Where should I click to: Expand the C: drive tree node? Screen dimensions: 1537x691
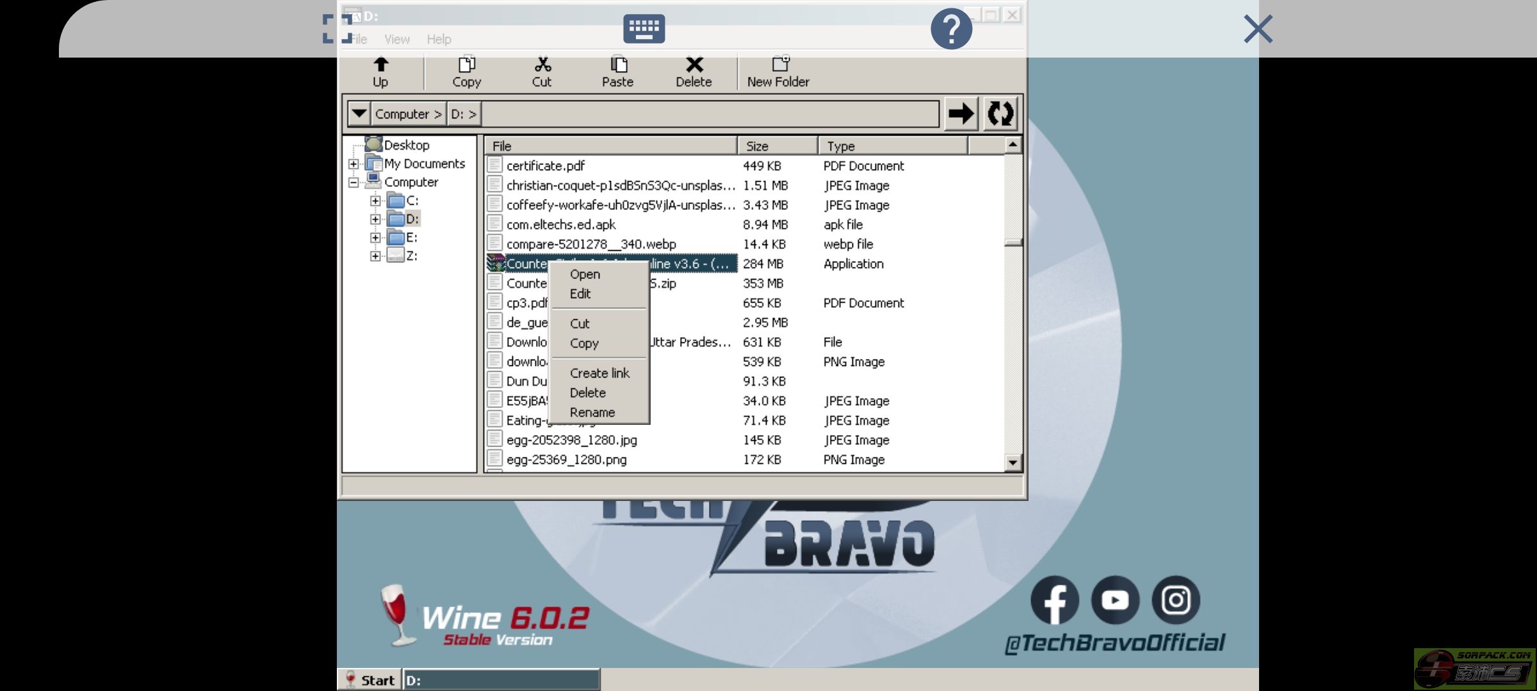[x=375, y=201]
